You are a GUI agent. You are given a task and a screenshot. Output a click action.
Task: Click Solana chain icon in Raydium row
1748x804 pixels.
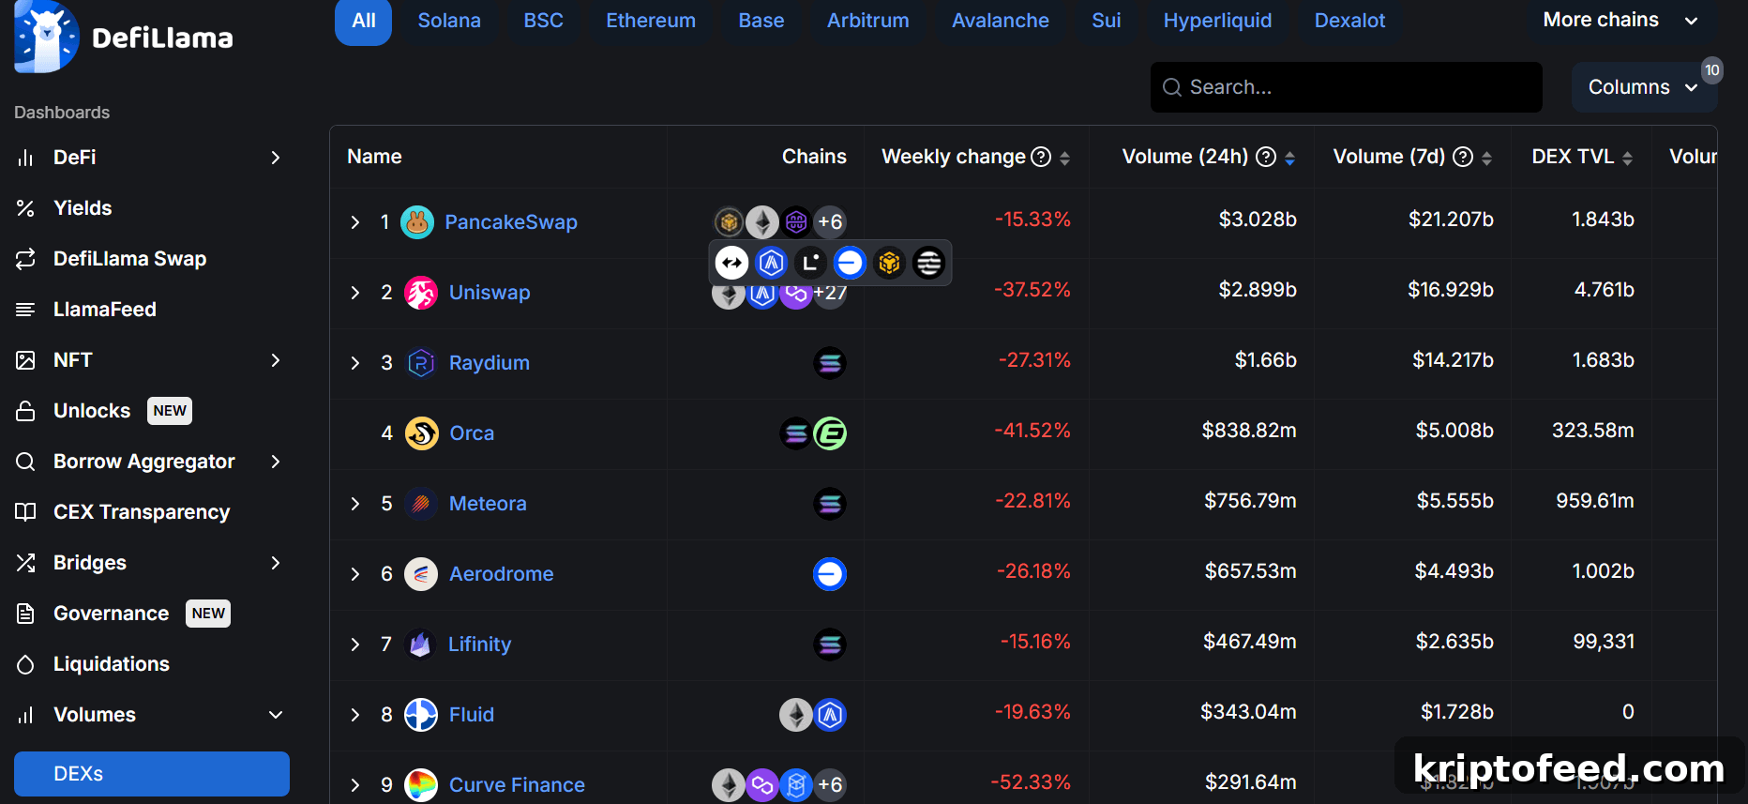click(x=830, y=363)
